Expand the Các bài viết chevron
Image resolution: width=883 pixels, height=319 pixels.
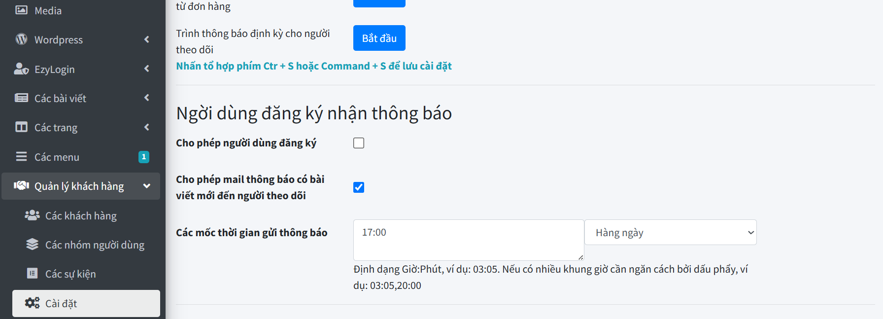tap(146, 98)
